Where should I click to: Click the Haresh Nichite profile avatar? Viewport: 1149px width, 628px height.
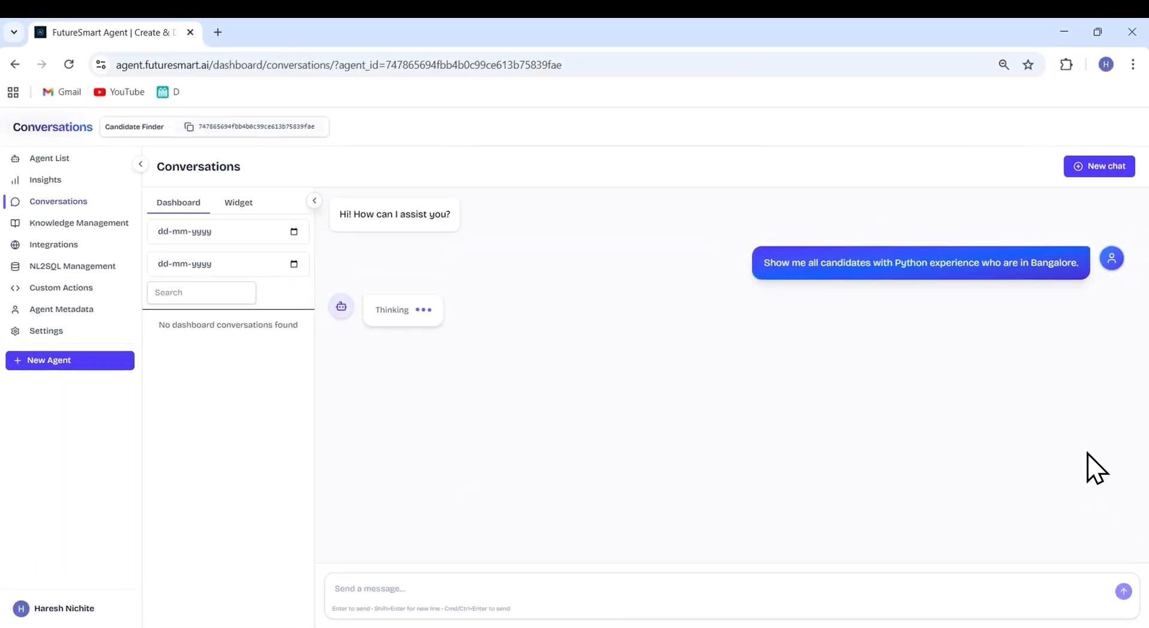(21, 609)
